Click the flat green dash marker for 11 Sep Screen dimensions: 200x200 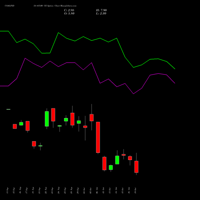[8, 109]
